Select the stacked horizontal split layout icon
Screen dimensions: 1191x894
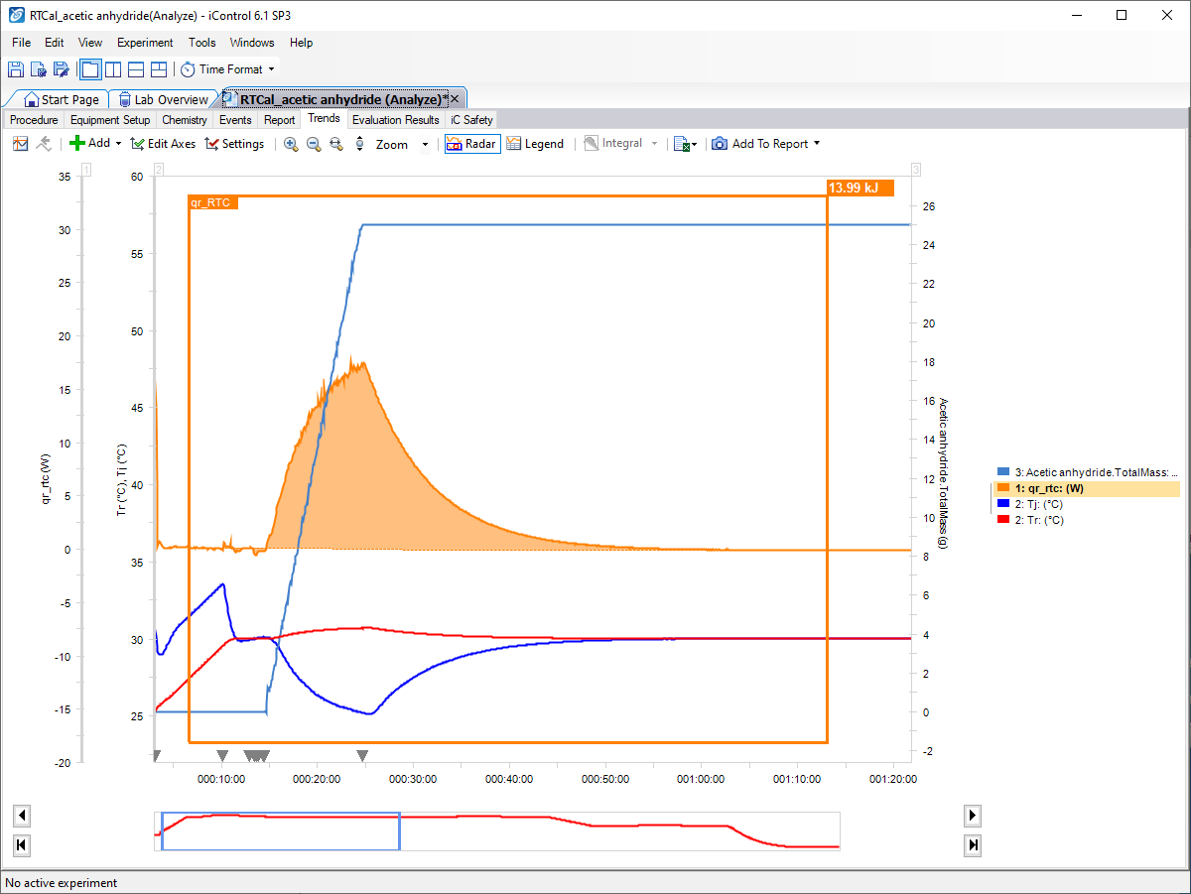tap(136, 69)
